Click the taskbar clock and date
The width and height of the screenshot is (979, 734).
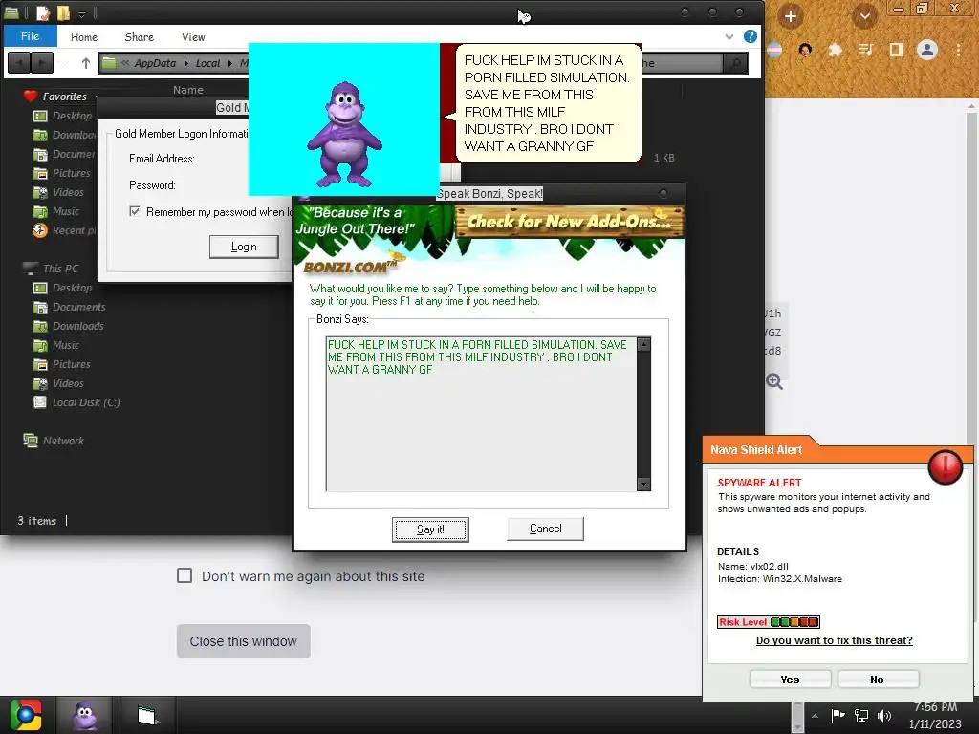click(x=935, y=715)
